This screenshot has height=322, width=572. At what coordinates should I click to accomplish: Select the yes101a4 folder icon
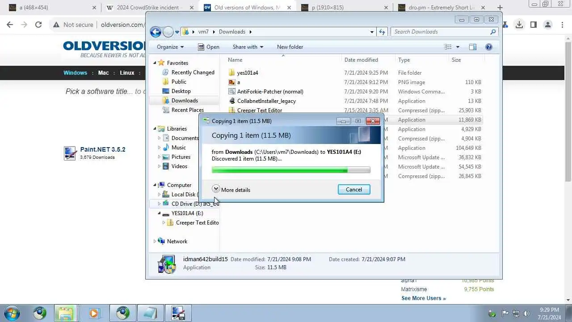(x=231, y=72)
